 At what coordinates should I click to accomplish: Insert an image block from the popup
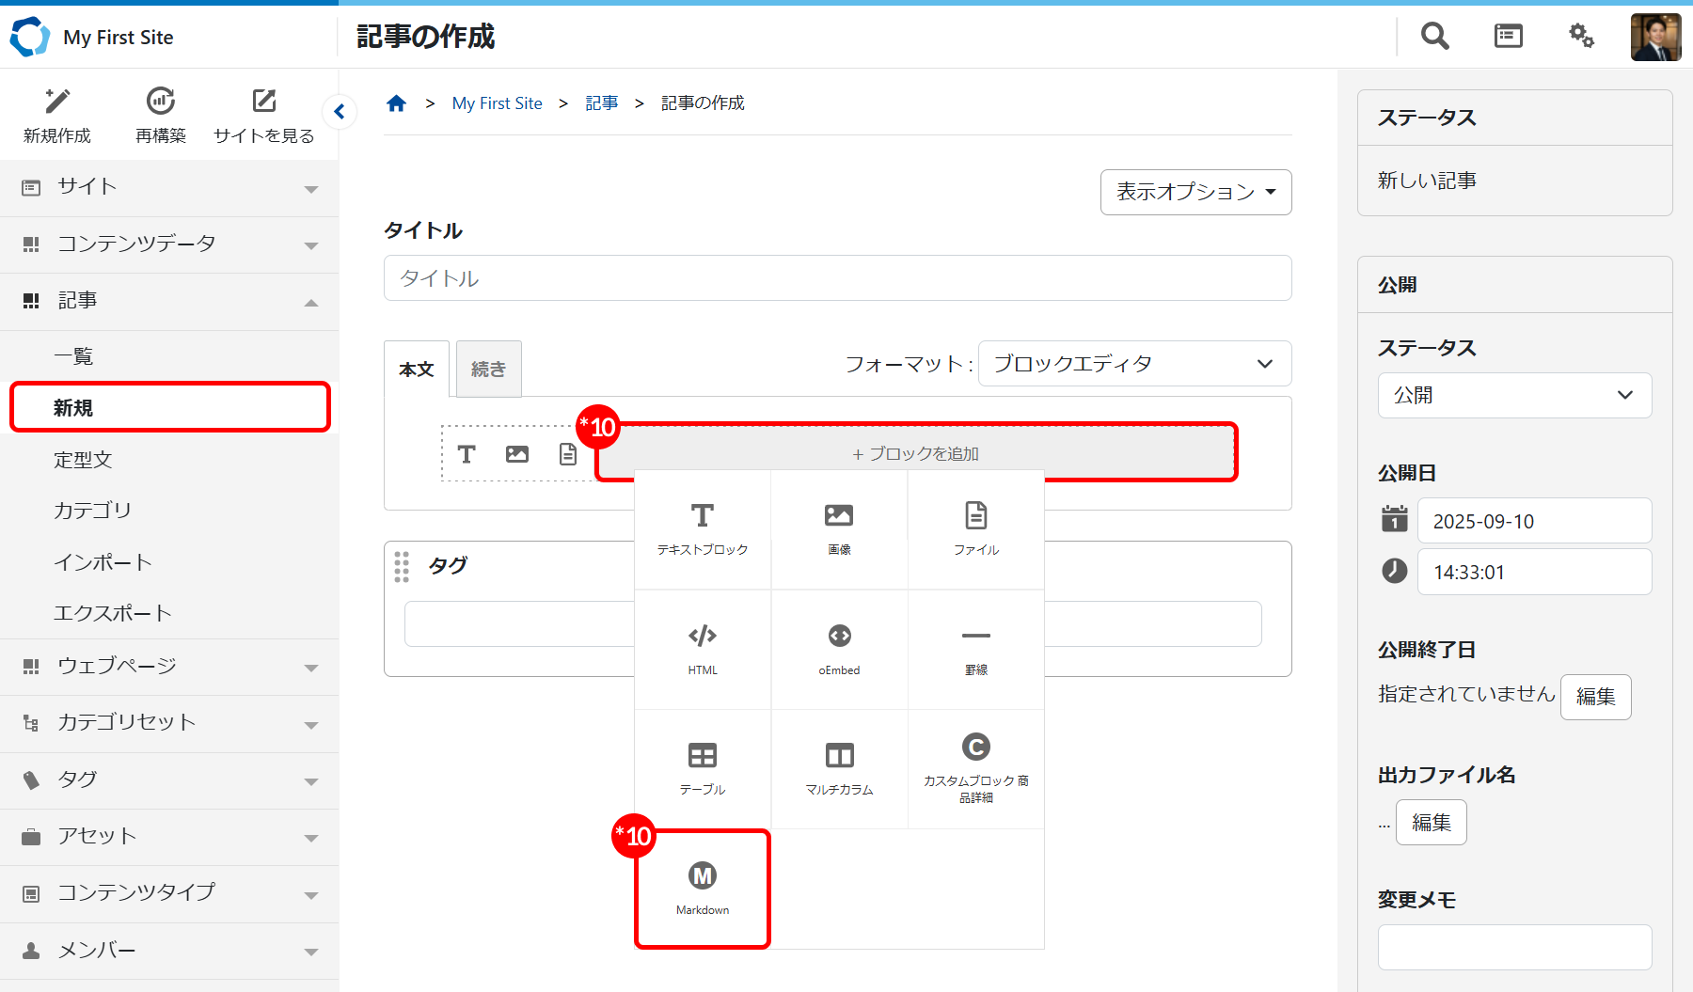tap(839, 528)
